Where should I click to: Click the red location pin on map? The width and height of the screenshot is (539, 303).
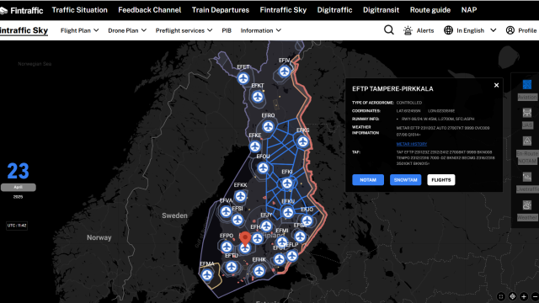[x=245, y=239]
